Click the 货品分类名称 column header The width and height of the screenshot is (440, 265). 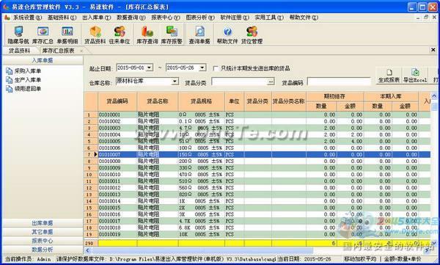289,101
